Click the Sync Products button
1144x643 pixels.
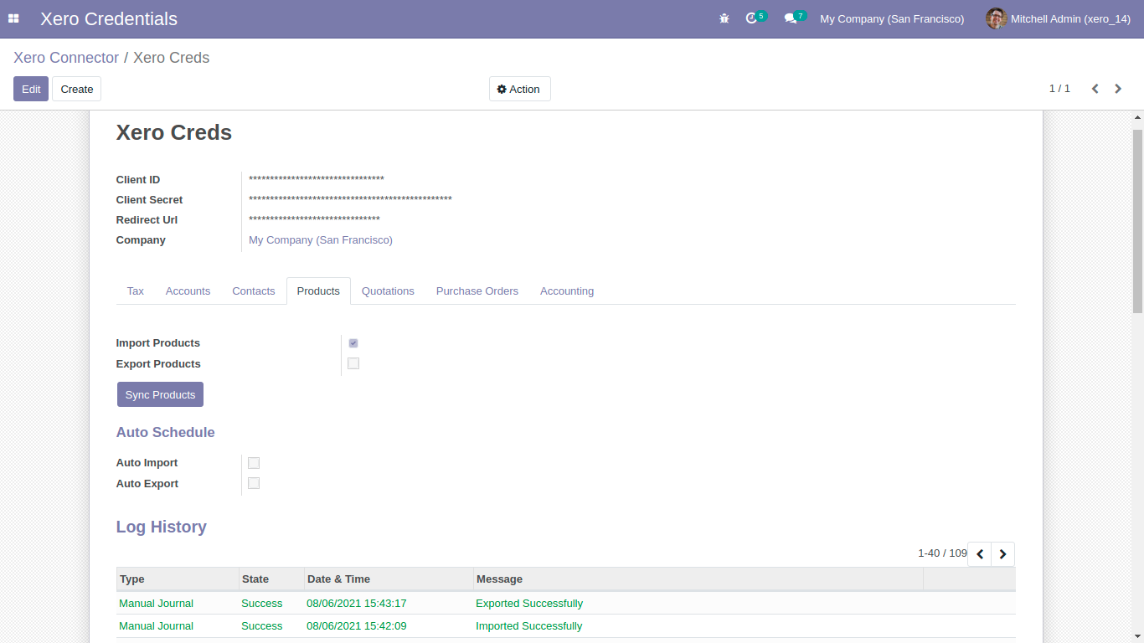(160, 394)
